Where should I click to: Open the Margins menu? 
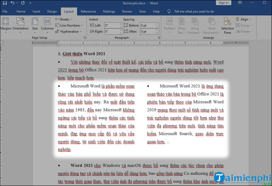[x=6, y=25]
